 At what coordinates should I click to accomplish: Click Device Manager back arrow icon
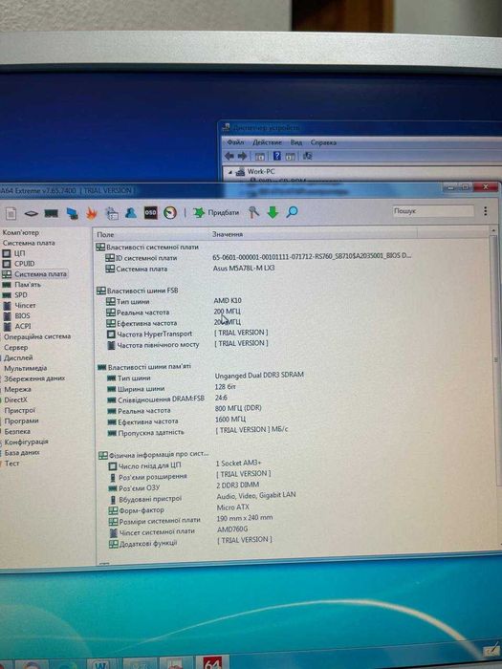click(229, 156)
